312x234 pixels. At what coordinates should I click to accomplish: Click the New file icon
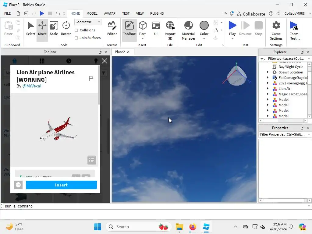(18, 13)
